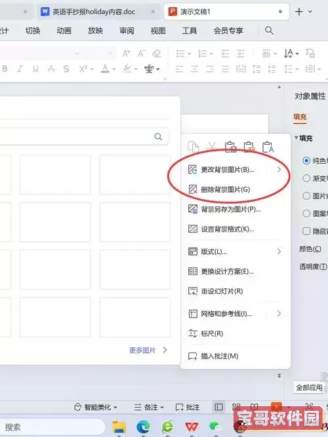Toggle strikethrough formatting
Screen dimensions: 328x437
click(51, 69)
